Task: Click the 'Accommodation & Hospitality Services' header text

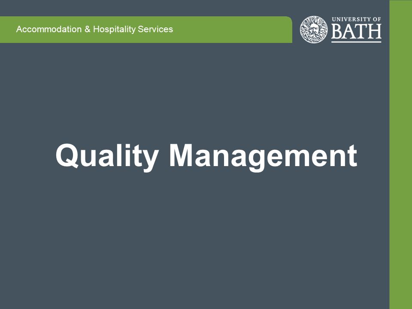Action: [x=94, y=29]
